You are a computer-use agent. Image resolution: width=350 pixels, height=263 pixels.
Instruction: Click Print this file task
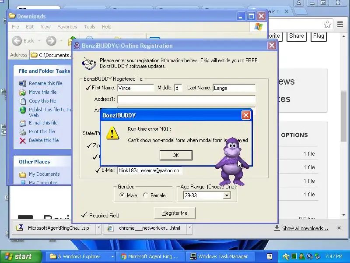tap(42, 131)
